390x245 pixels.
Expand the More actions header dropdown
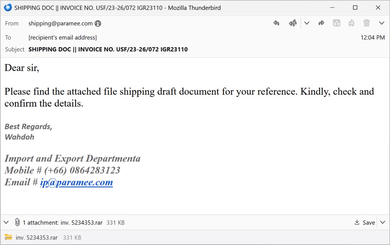tap(382, 23)
